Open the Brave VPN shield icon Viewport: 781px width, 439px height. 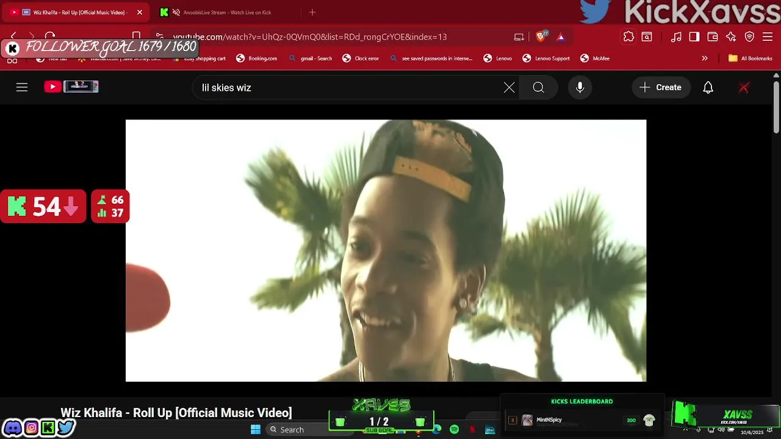pyautogui.click(x=749, y=37)
